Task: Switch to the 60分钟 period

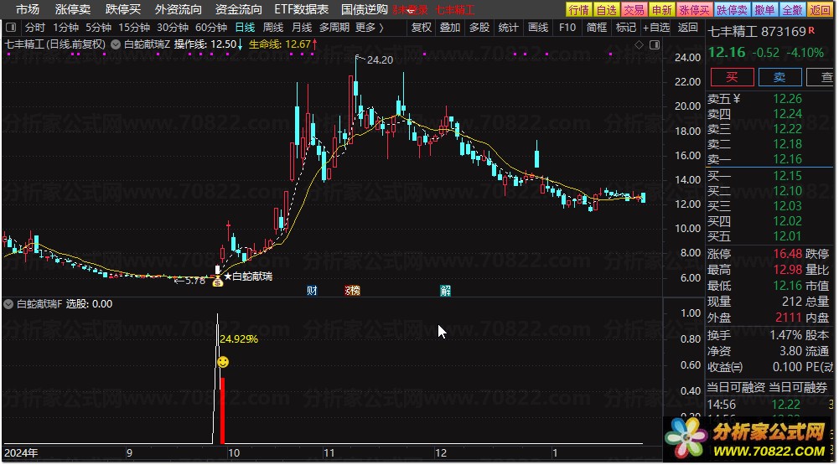Action: point(211,28)
